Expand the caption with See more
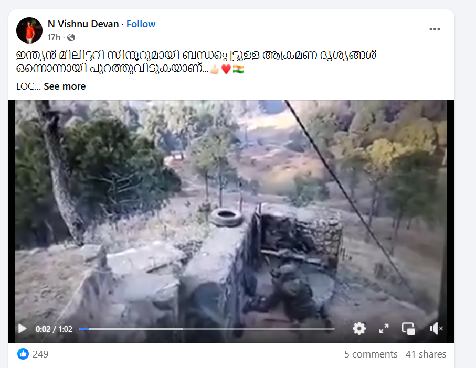Screen dimensions: 476x368 pyautogui.click(x=65, y=86)
